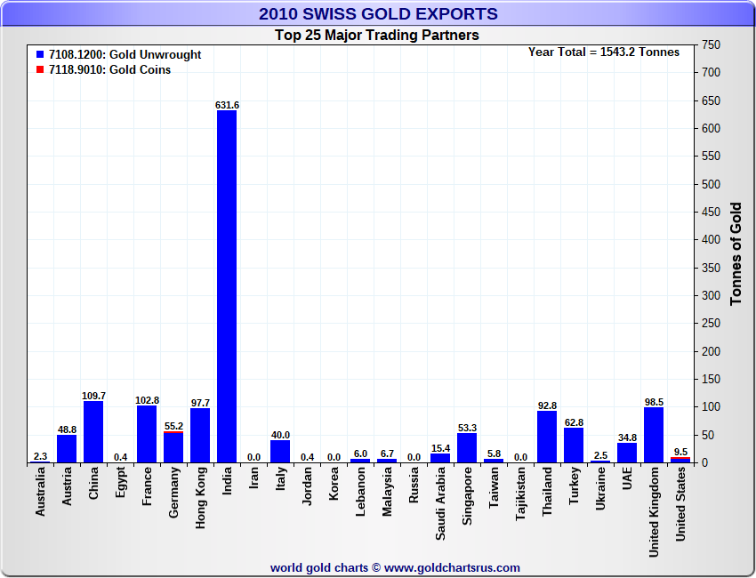Click the China bar
756x578 pixels.
click(93, 432)
